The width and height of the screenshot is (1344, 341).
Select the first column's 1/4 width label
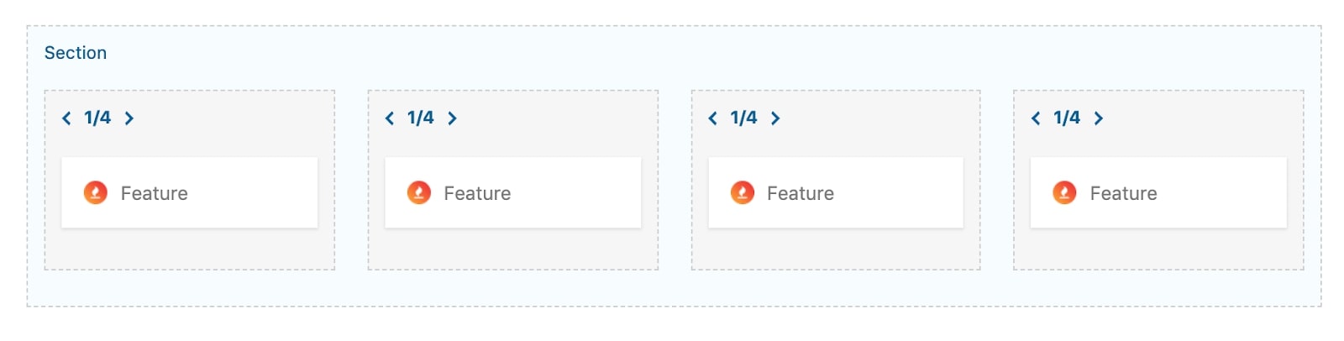[97, 118]
